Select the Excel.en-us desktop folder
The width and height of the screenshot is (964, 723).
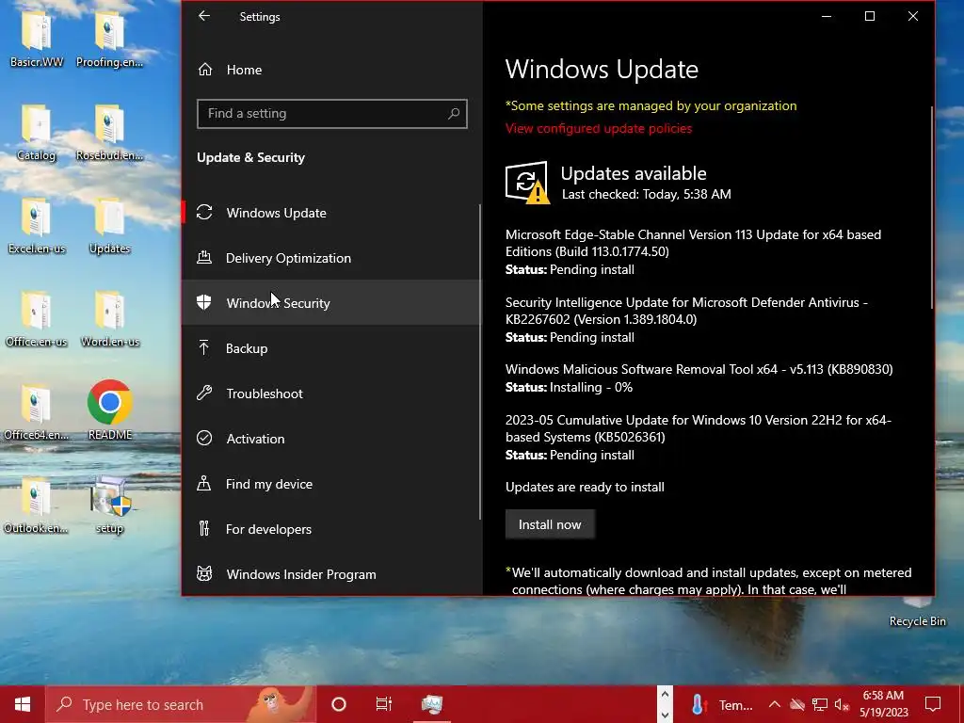37,226
